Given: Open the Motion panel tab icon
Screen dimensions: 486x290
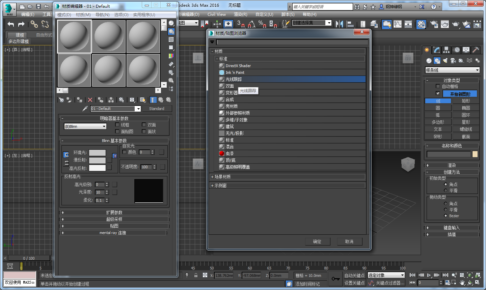Looking at the screenshot, I should [456, 50].
